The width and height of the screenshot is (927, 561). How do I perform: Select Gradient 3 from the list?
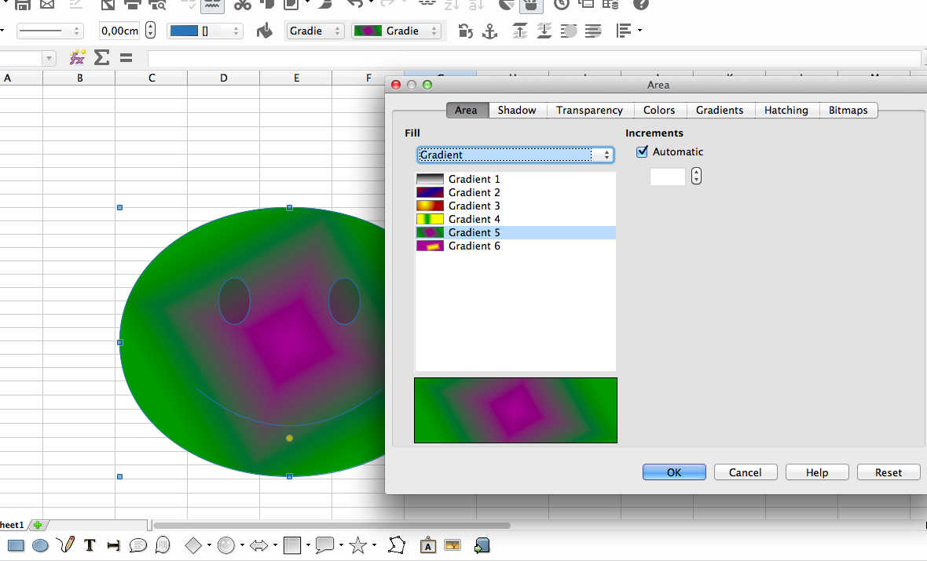pyautogui.click(x=474, y=206)
